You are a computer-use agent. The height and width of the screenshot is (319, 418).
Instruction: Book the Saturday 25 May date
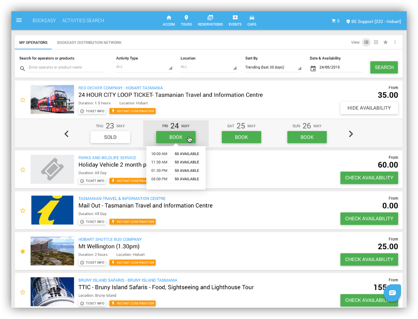(x=241, y=137)
